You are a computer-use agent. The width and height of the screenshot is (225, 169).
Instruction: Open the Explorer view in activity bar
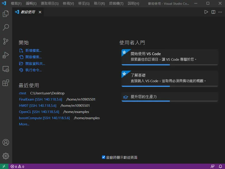[x=6, y=14]
